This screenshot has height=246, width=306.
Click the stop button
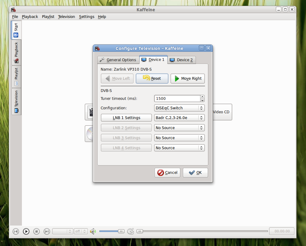[36, 231]
